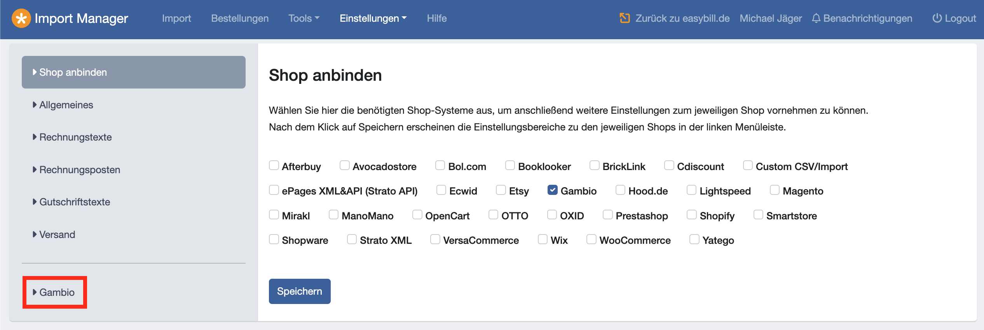
Task: Click the Speichern button
Action: (300, 291)
